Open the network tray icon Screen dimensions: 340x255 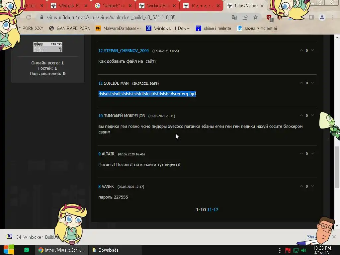296,250
